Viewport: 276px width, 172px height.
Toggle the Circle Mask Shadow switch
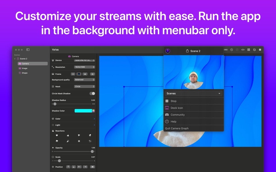pos(92,93)
